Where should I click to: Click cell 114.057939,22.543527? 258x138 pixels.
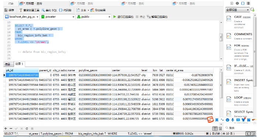pos(126,75)
